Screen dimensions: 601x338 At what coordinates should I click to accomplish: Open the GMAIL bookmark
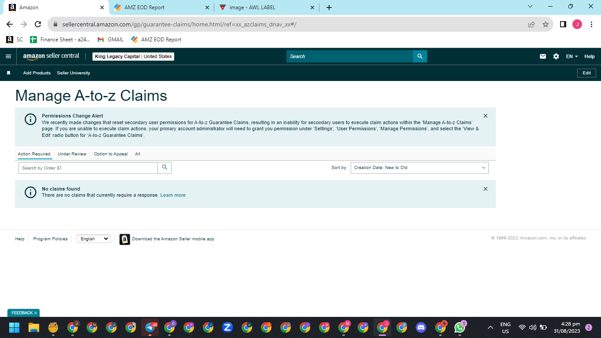click(x=111, y=40)
